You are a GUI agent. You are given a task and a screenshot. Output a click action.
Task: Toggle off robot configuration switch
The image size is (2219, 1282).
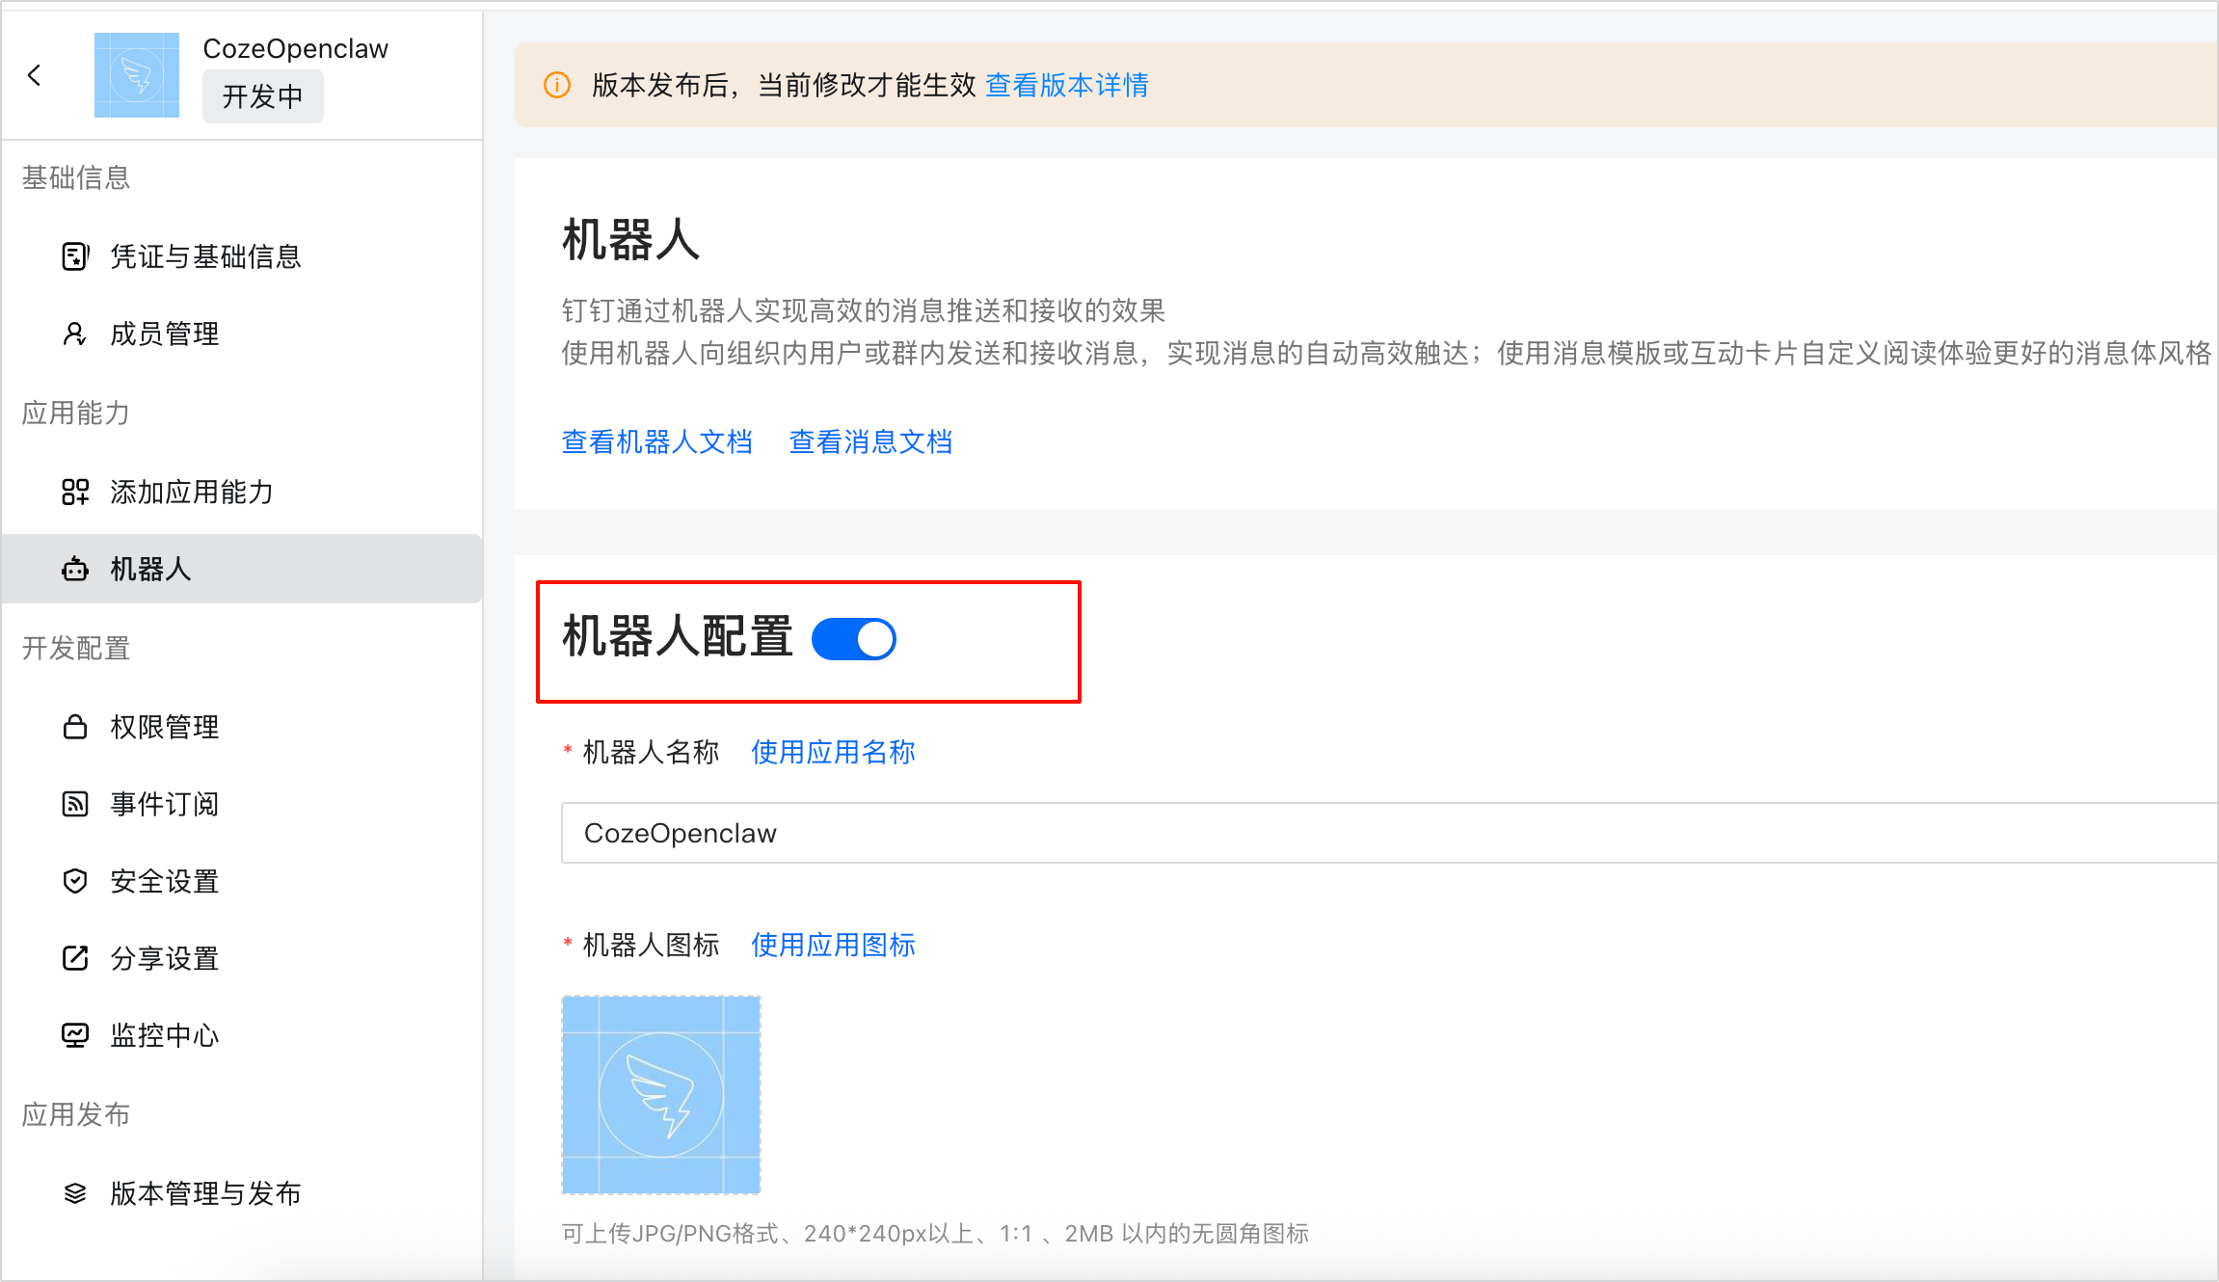tap(854, 638)
